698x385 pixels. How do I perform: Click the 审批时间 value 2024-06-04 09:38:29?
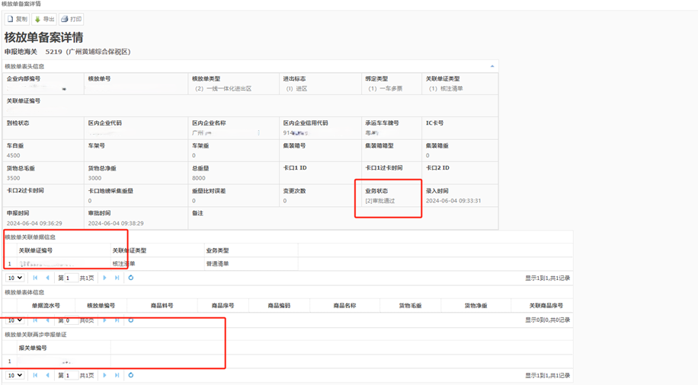pos(116,223)
